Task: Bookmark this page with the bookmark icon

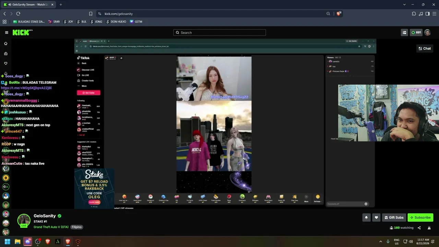Action: click(x=91, y=14)
